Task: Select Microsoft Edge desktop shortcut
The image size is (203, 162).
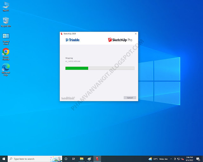Action: [x=6, y=70]
